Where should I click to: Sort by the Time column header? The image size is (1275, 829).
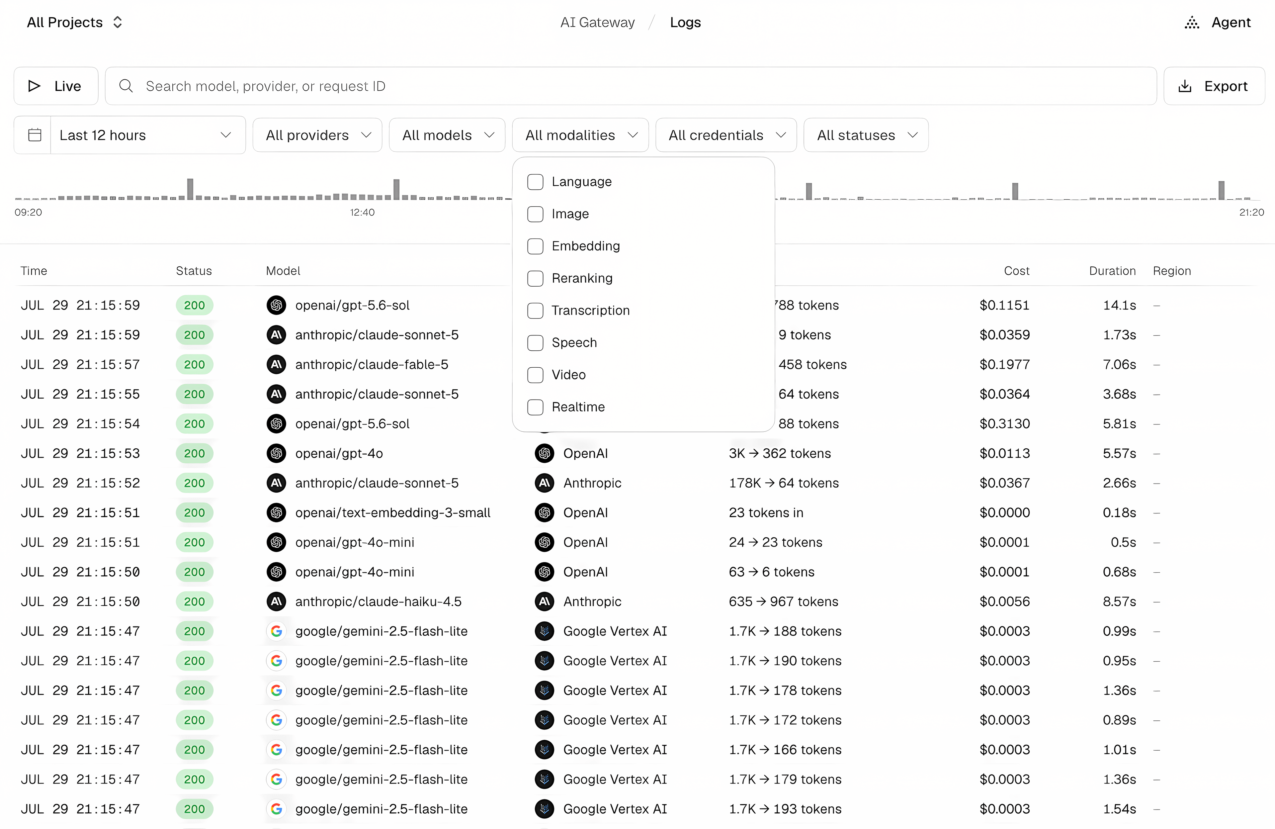pyautogui.click(x=34, y=271)
